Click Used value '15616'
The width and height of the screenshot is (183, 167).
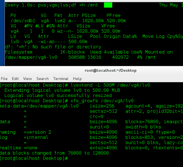point(94,57)
